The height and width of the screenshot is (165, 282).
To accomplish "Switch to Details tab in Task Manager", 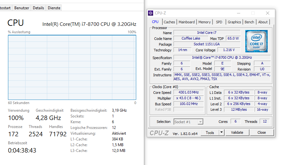I will (39, 8).
